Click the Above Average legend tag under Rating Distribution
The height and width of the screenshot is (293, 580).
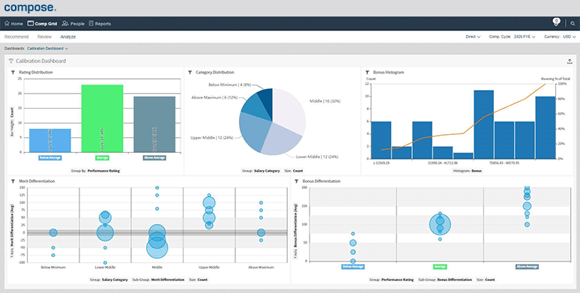154,157
